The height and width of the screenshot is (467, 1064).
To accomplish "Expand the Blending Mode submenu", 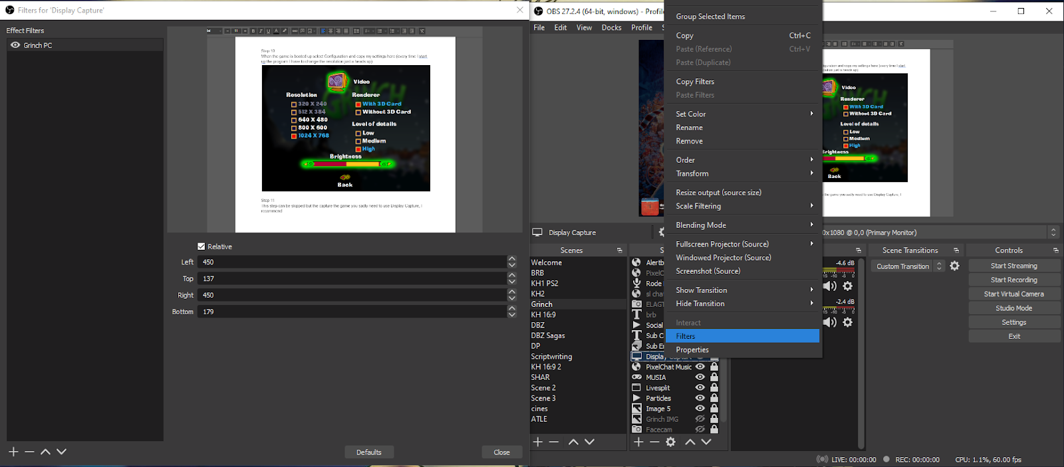I will pyautogui.click(x=743, y=225).
